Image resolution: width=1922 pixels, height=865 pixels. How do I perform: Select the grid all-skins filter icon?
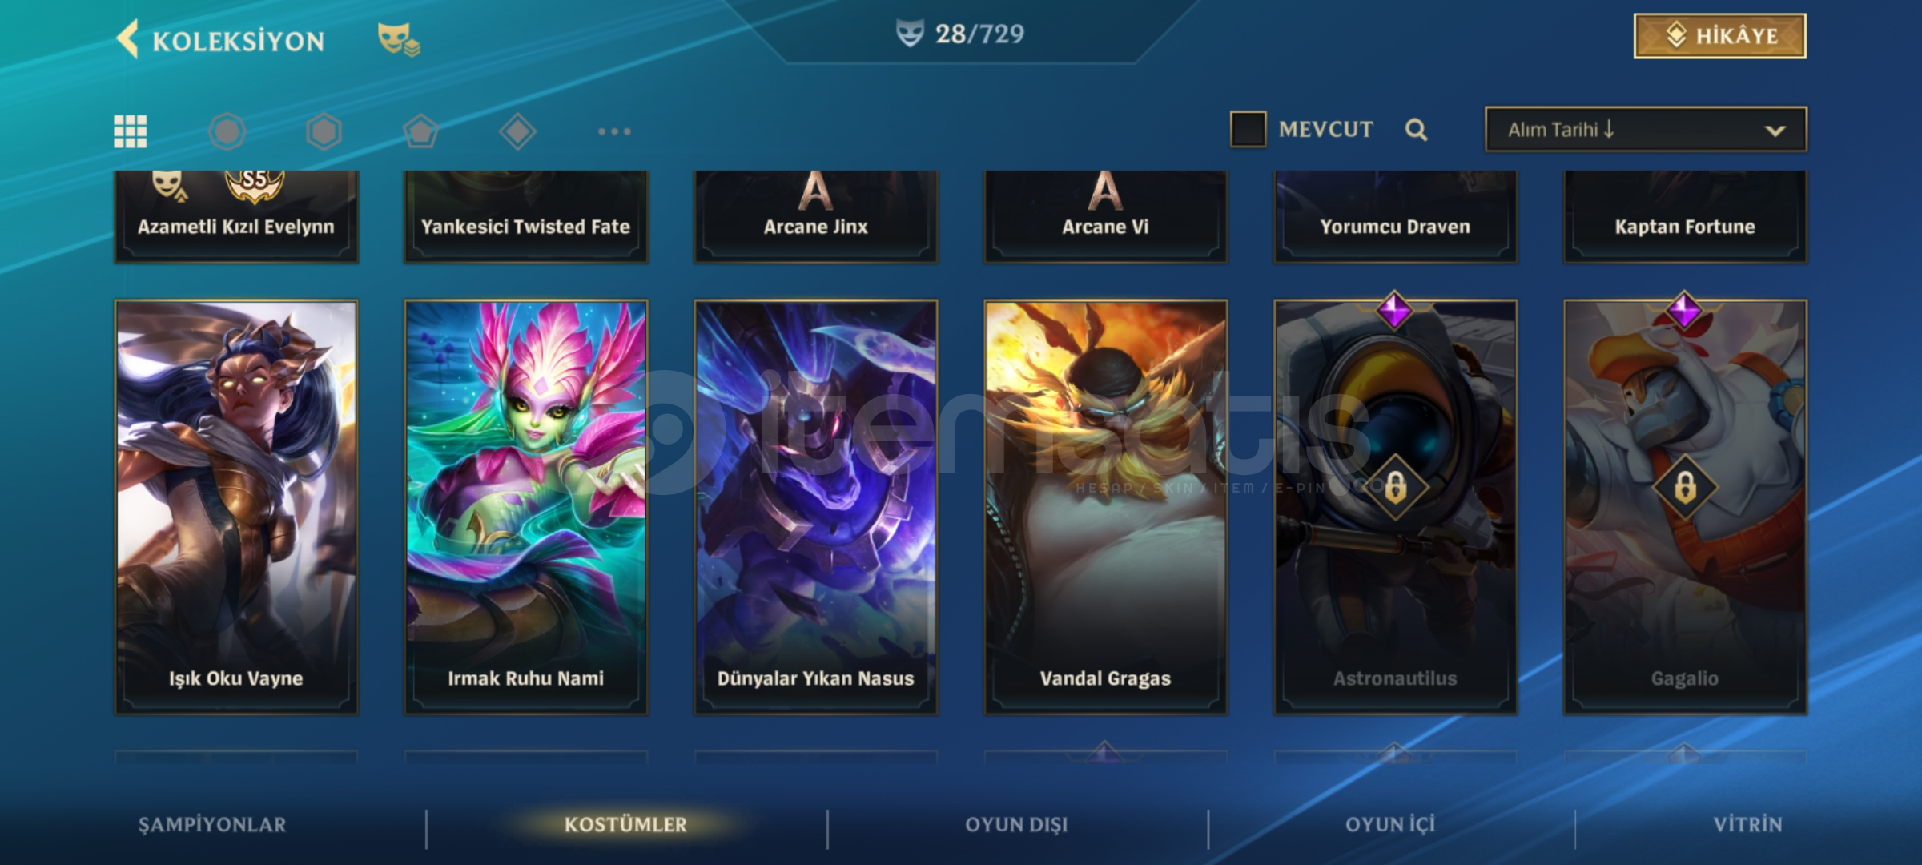coord(131,131)
